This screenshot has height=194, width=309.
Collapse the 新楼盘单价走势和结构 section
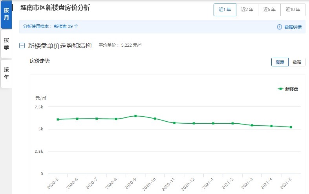(x=22, y=46)
